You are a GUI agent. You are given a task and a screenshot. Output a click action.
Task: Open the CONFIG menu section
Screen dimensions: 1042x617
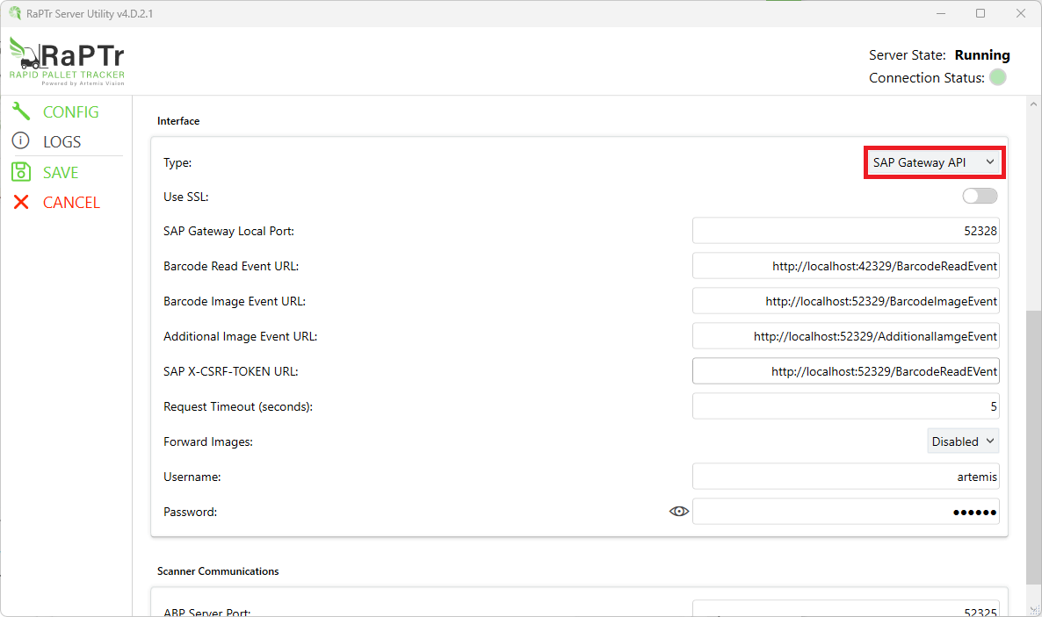70,111
